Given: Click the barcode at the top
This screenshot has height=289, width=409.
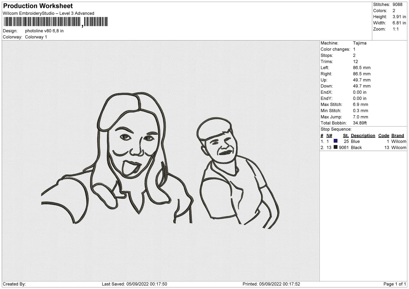Looking at the screenshot, I should [55, 22].
